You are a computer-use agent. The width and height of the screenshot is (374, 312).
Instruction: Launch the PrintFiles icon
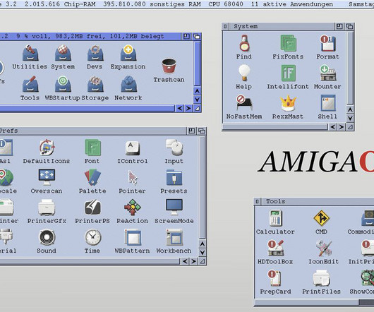pyautogui.click(x=322, y=278)
